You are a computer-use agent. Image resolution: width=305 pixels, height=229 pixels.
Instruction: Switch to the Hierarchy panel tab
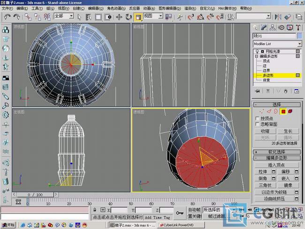(x=273, y=28)
